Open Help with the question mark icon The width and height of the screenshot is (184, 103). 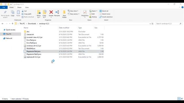[183, 7]
